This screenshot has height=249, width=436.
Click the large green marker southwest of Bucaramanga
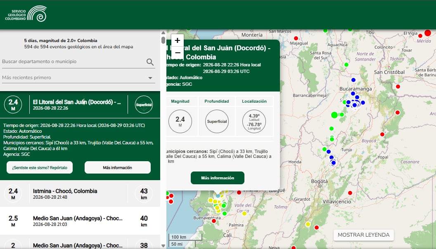point(334,115)
